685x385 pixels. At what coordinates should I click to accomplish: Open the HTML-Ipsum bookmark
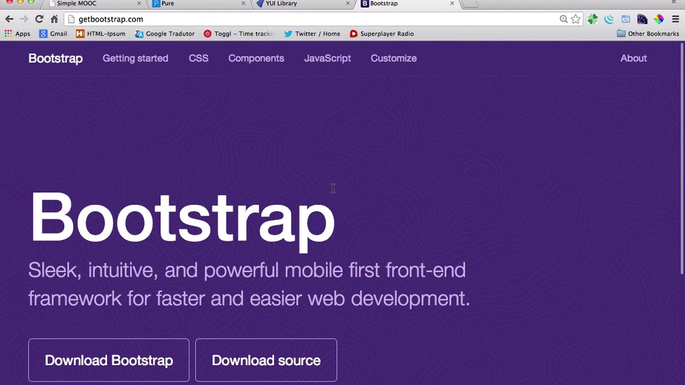(101, 34)
